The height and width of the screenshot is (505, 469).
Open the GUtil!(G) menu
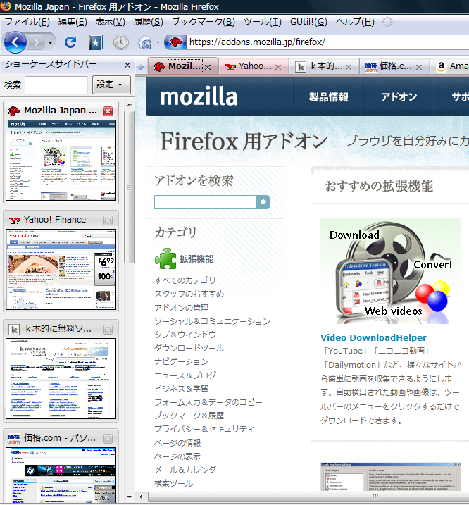point(308,22)
